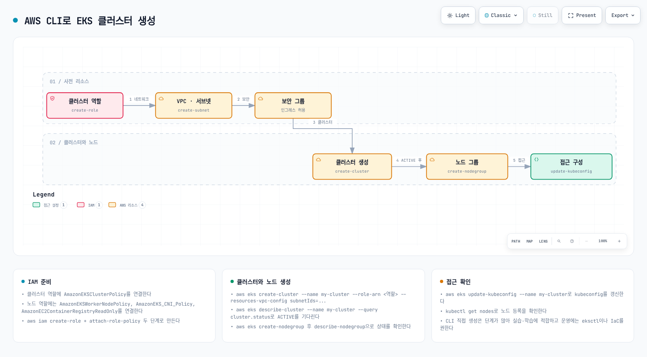
Task: Click the 'IAM 준비' card heading
Action: click(x=40, y=282)
